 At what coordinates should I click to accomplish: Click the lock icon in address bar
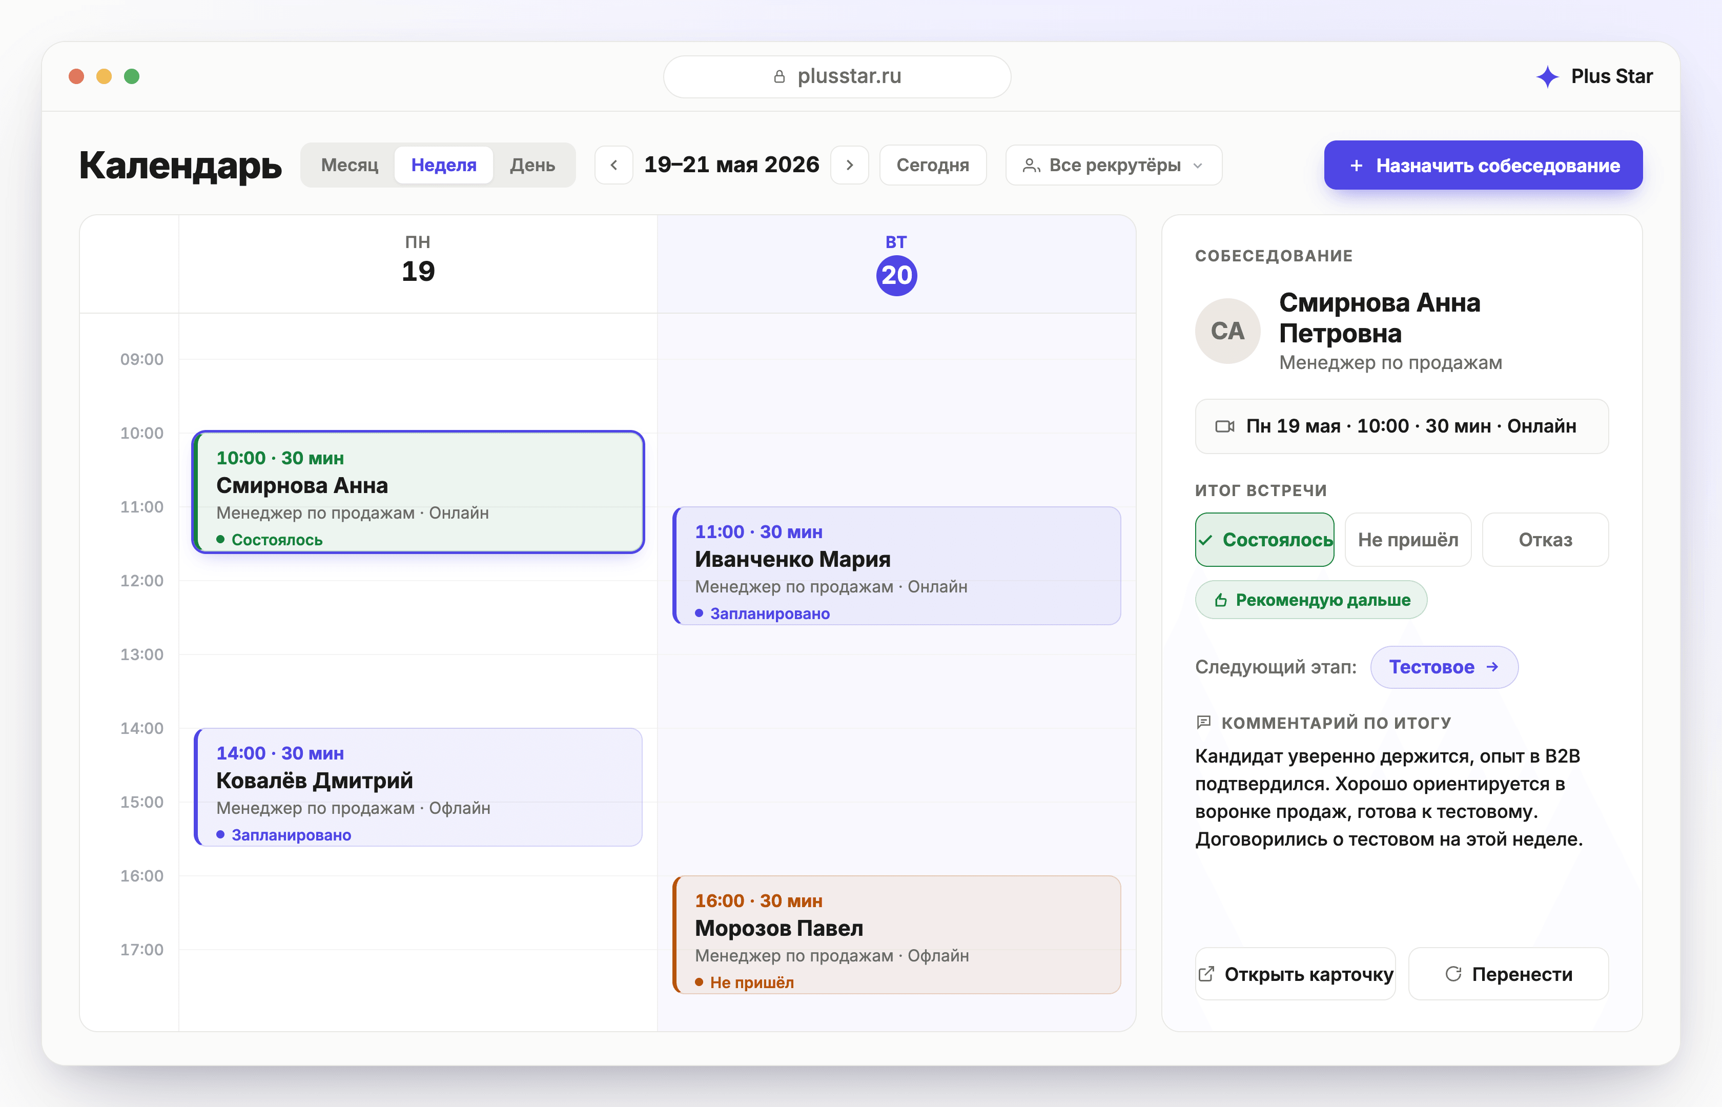pos(779,76)
